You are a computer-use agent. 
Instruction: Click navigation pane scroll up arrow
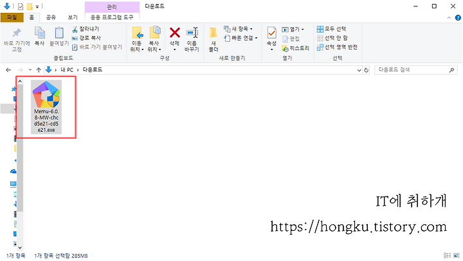[20, 81]
